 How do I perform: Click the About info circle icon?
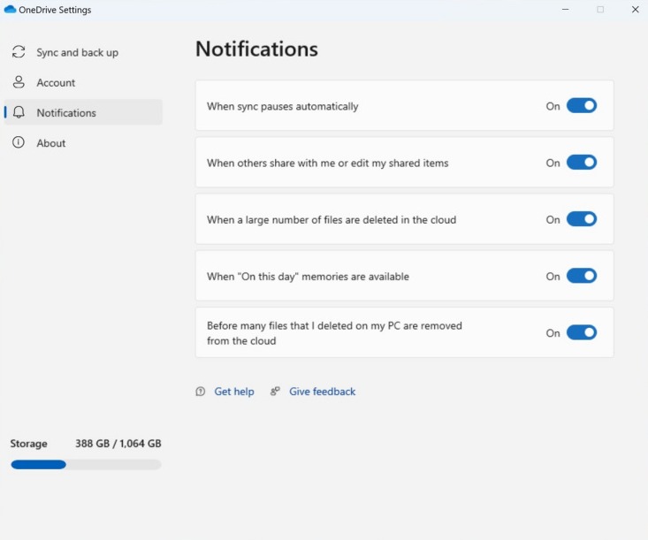(19, 142)
